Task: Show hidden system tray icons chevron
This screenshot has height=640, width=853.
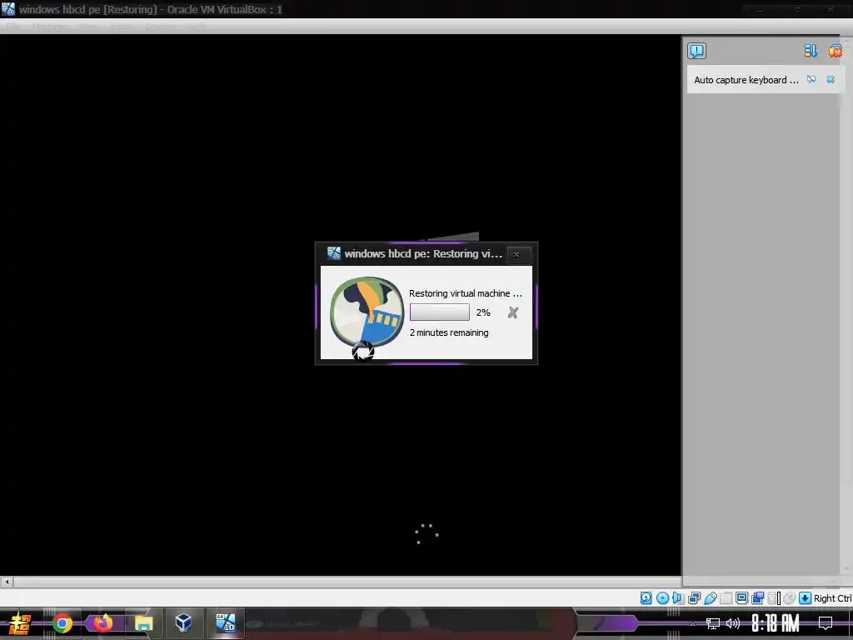Action: click(x=692, y=623)
